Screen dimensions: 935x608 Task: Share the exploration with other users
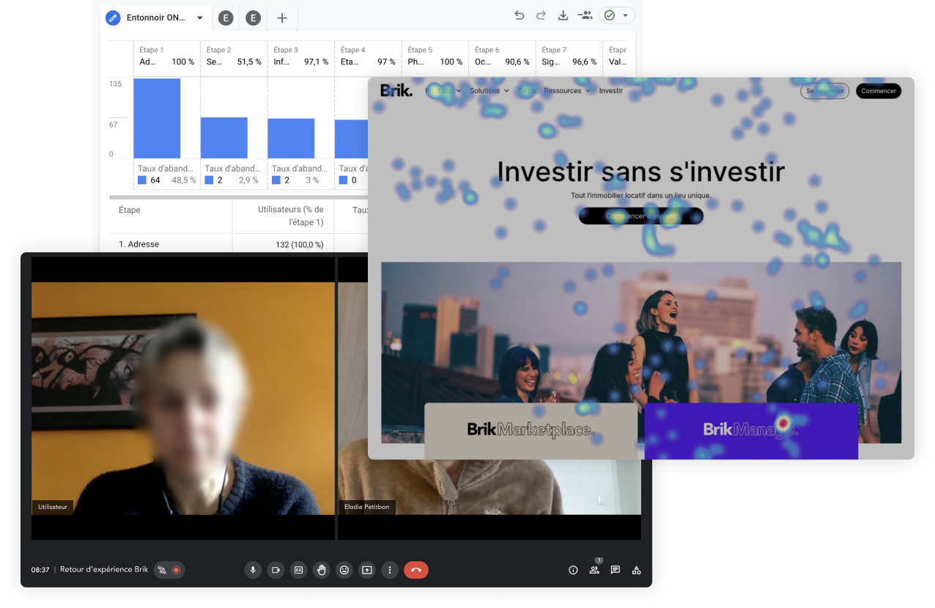coord(585,15)
